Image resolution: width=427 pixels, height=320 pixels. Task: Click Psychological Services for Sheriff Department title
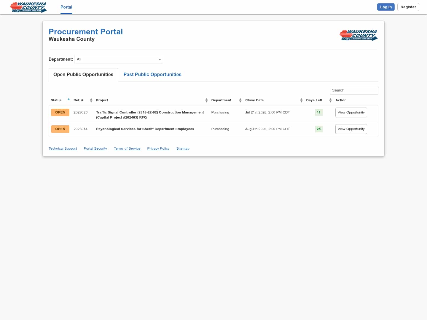(145, 129)
